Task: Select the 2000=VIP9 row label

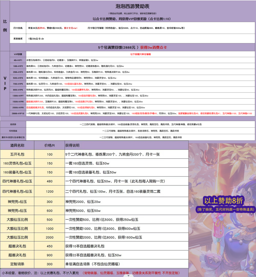Action: click(x=18, y=108)
